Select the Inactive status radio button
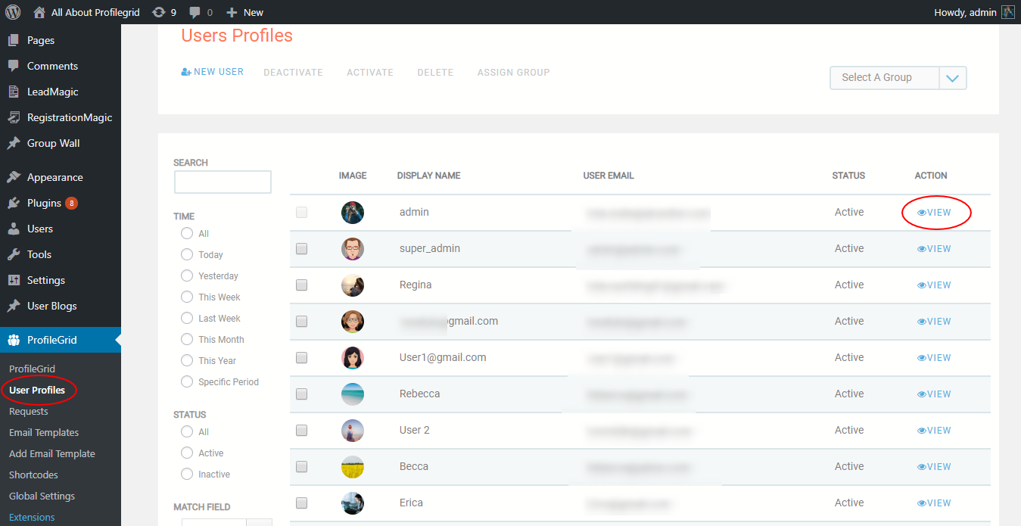The height and width of the screenshot is (526, 1021). pyautogui.click(x=187, y=475)
